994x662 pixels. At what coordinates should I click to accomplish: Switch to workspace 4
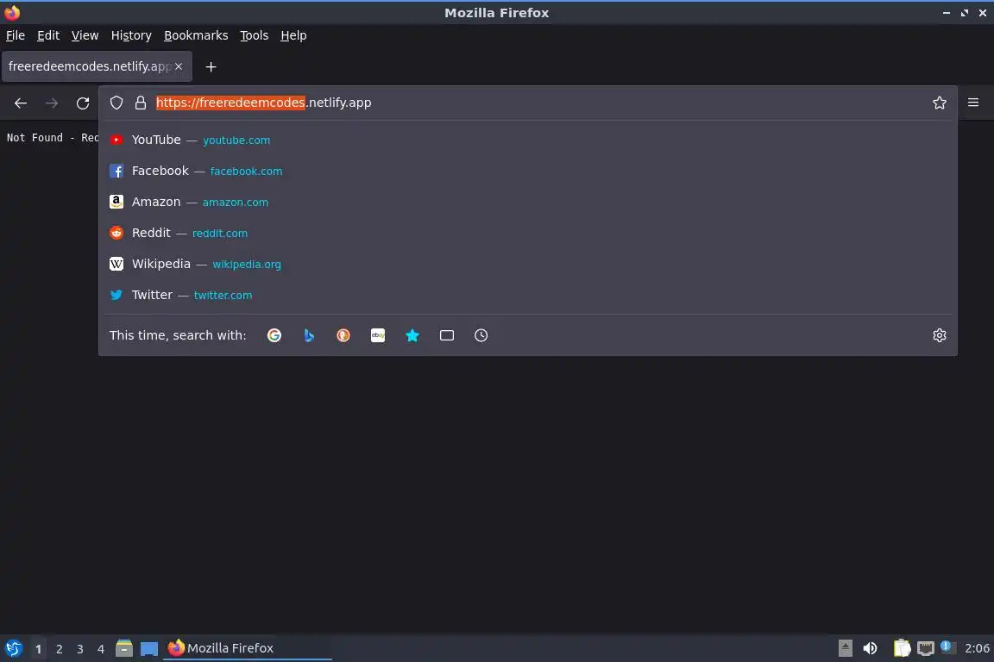click(x=100, y=649)
